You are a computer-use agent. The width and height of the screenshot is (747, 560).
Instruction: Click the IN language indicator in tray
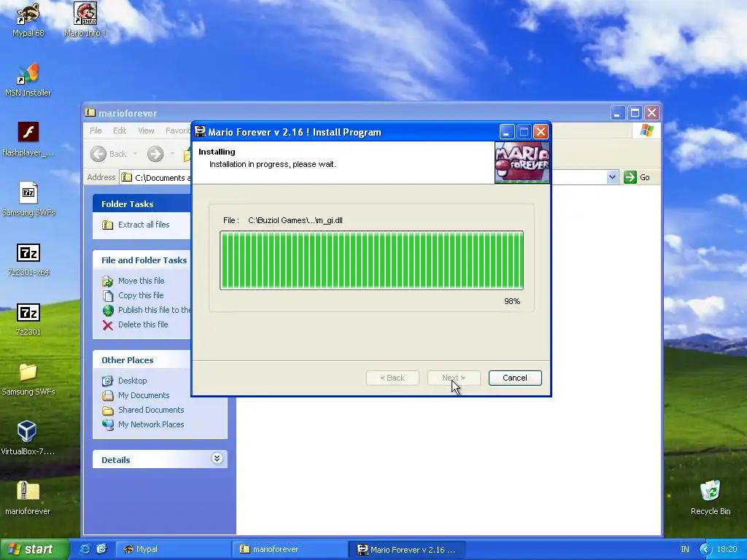(685, 550)
